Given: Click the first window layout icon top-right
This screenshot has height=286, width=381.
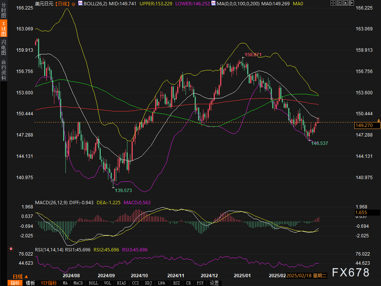Looking at the screenshot, I should point(333,3).
